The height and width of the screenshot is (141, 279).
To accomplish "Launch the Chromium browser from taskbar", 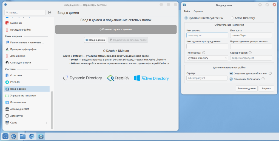I will tap(32, 136).
